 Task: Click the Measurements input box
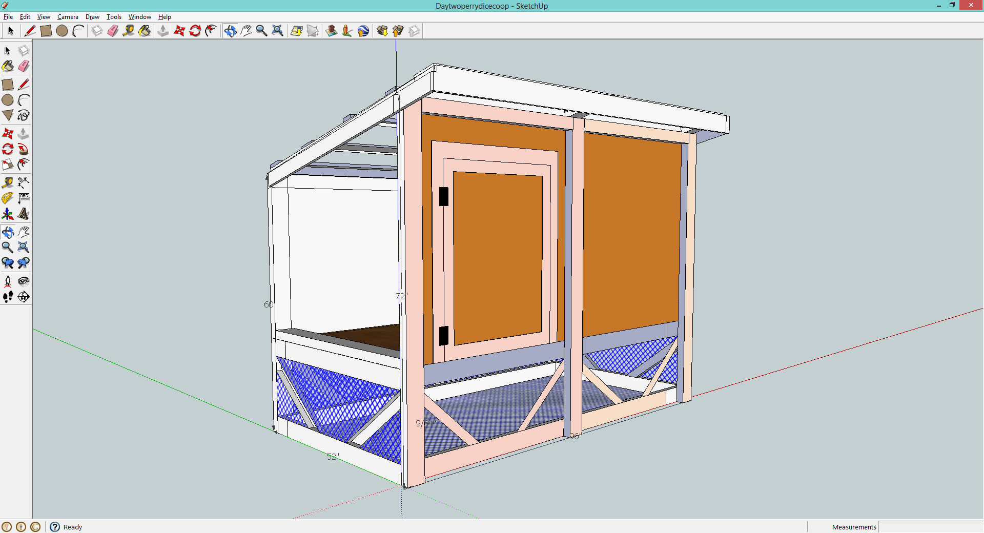click(x=930, y=527)
